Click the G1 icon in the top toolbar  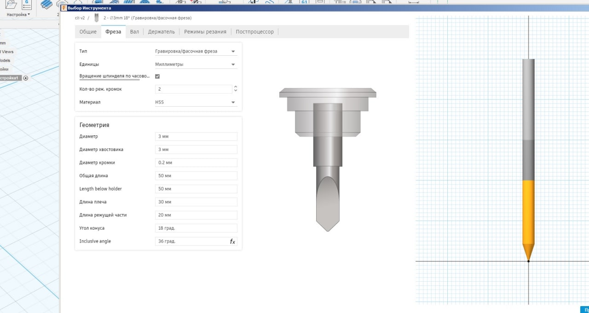click(304, 2)
